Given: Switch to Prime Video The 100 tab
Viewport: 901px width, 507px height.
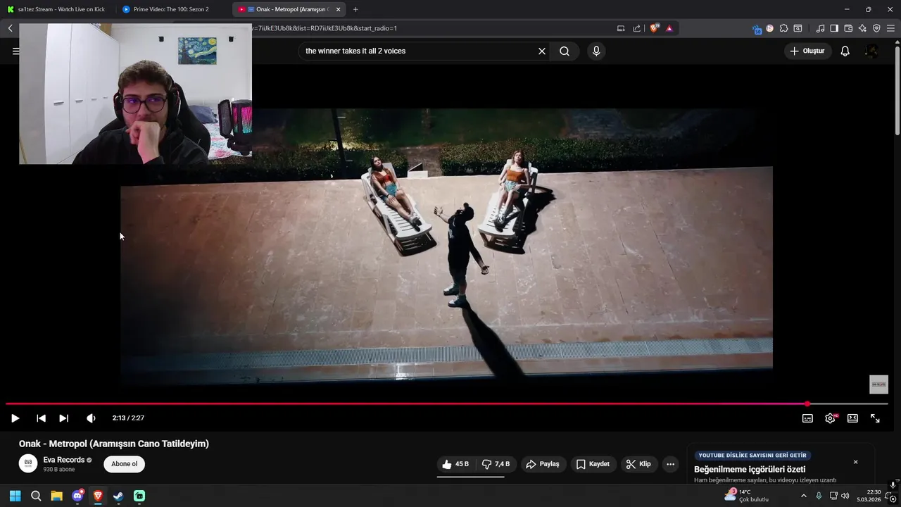Looking at the screenshot, I should pyautogui.click(x=171, y=9).
